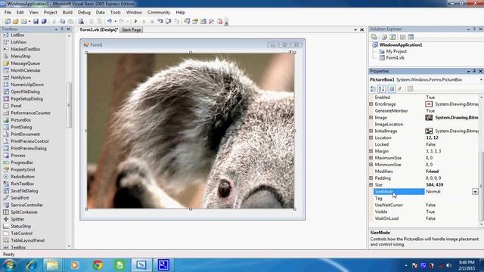Open Windows Start button
Image resolution: width=484 pixels, height=272 pixels.
(9, 265)
